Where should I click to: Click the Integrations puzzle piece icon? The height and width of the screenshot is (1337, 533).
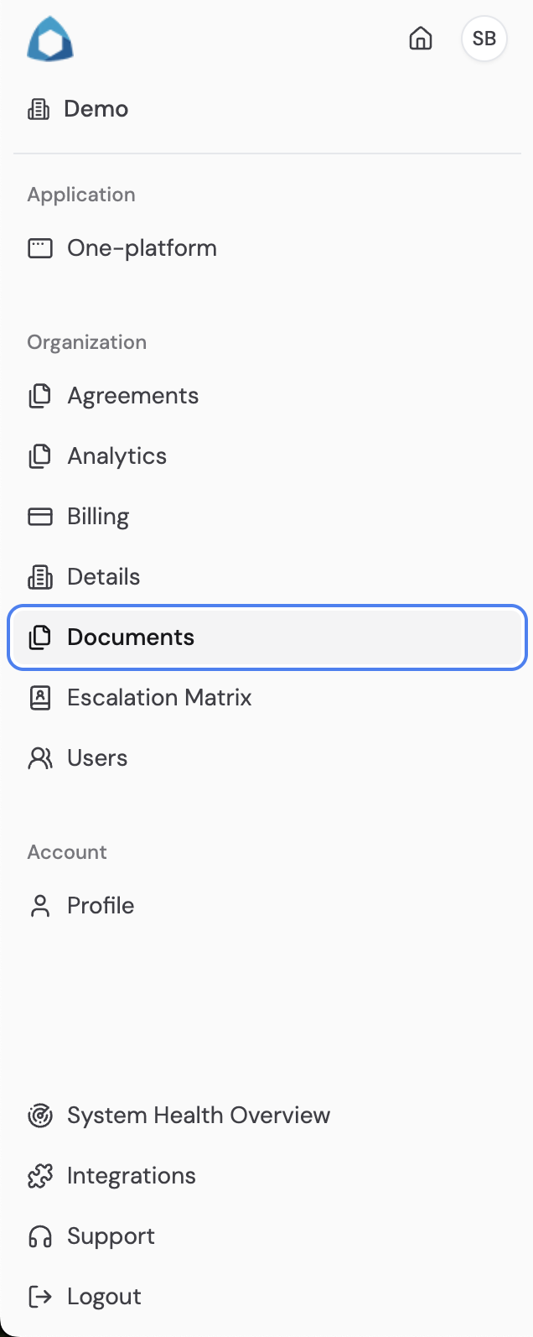pyautogui.click(x=40, y=1176)
